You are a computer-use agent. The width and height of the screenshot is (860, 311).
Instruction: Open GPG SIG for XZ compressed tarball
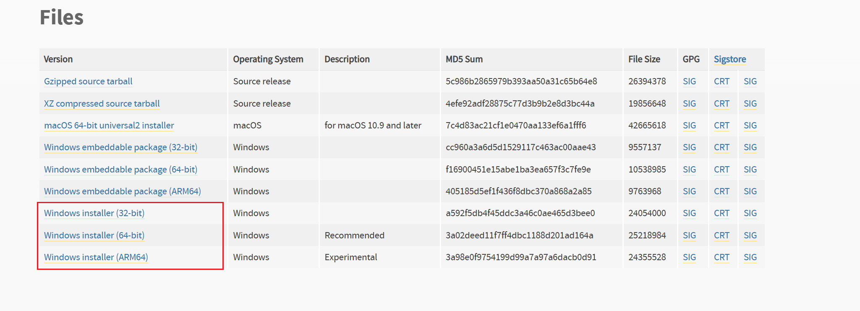pyautogui.click(x=689, y=104)
